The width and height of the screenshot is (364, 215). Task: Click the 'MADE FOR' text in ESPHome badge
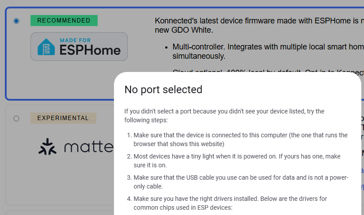75,41
